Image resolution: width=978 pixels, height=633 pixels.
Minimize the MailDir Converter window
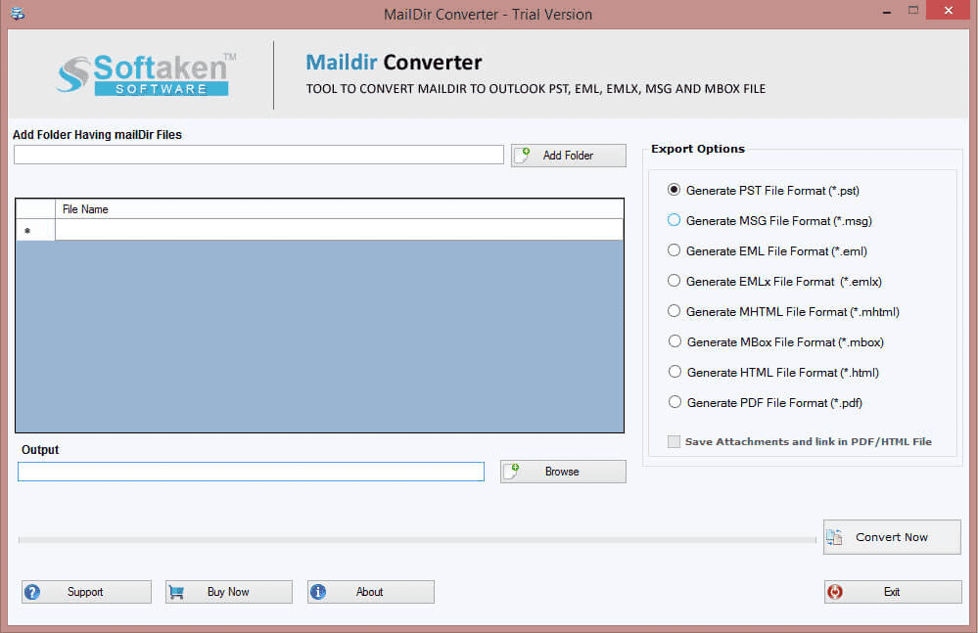point(886,11)
